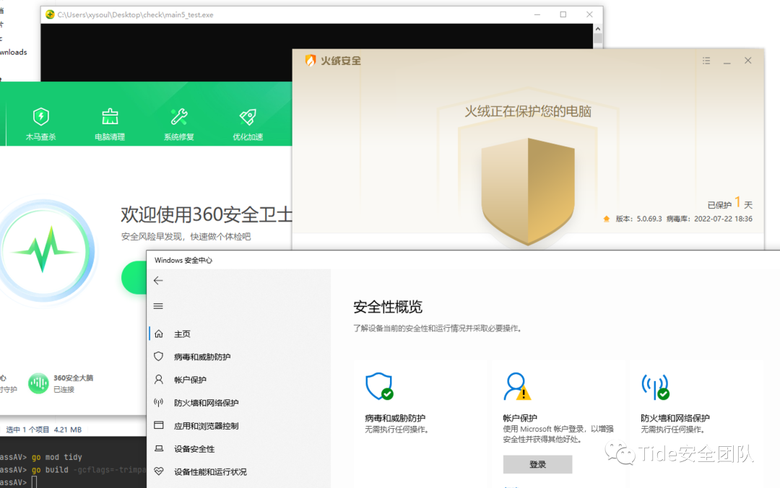Open 设备安全性 sidebar item
This screenshot has height=488, width=780.
(x=240, y=449)
